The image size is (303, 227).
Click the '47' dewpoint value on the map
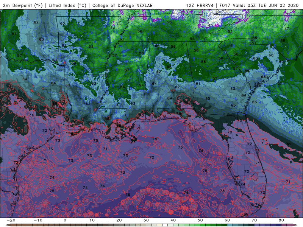click(x=287, y=29)
